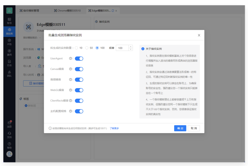Open the 了解更多 learn more link

click(114, 128)
